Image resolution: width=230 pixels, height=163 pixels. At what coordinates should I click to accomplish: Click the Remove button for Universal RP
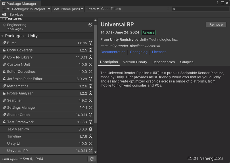point(216,24)
